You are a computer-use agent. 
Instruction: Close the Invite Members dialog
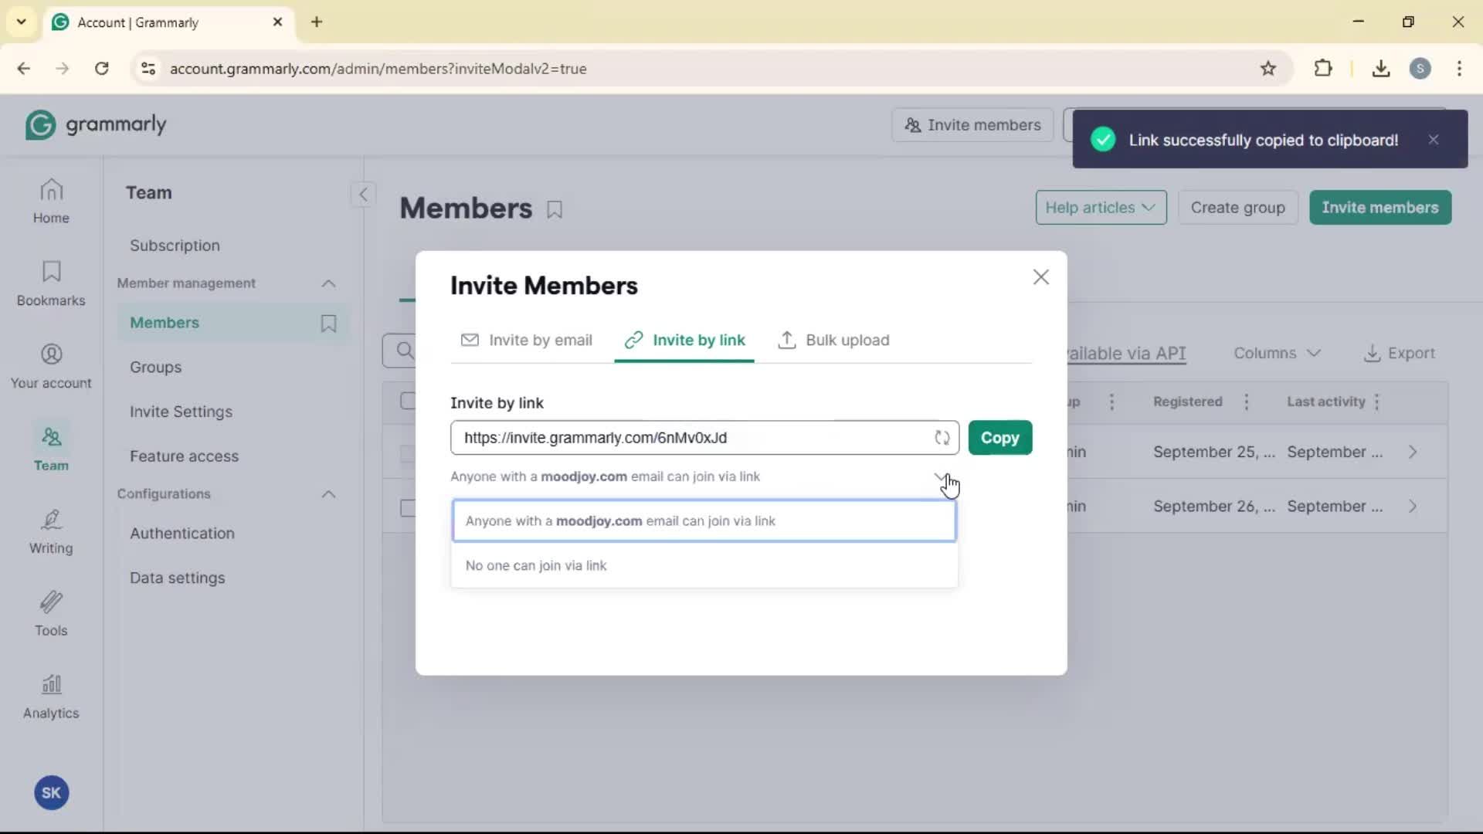click(1040, 277)
